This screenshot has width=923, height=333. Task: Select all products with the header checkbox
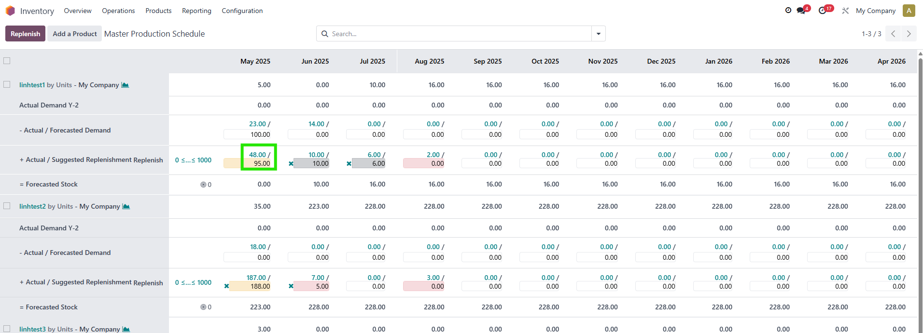(7, 61)
